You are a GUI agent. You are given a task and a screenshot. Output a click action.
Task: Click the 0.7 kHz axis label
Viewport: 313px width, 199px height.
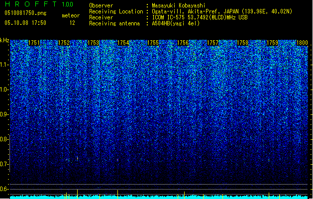[x=4, y=164]
